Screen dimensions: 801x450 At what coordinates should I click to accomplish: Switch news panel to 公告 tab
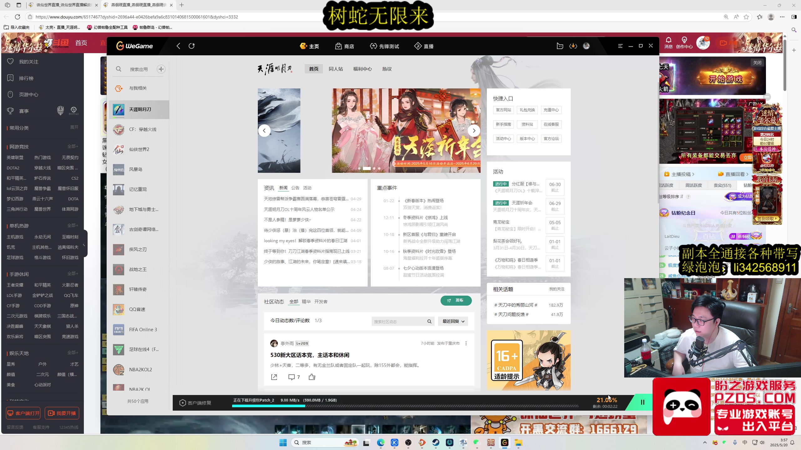295,188
